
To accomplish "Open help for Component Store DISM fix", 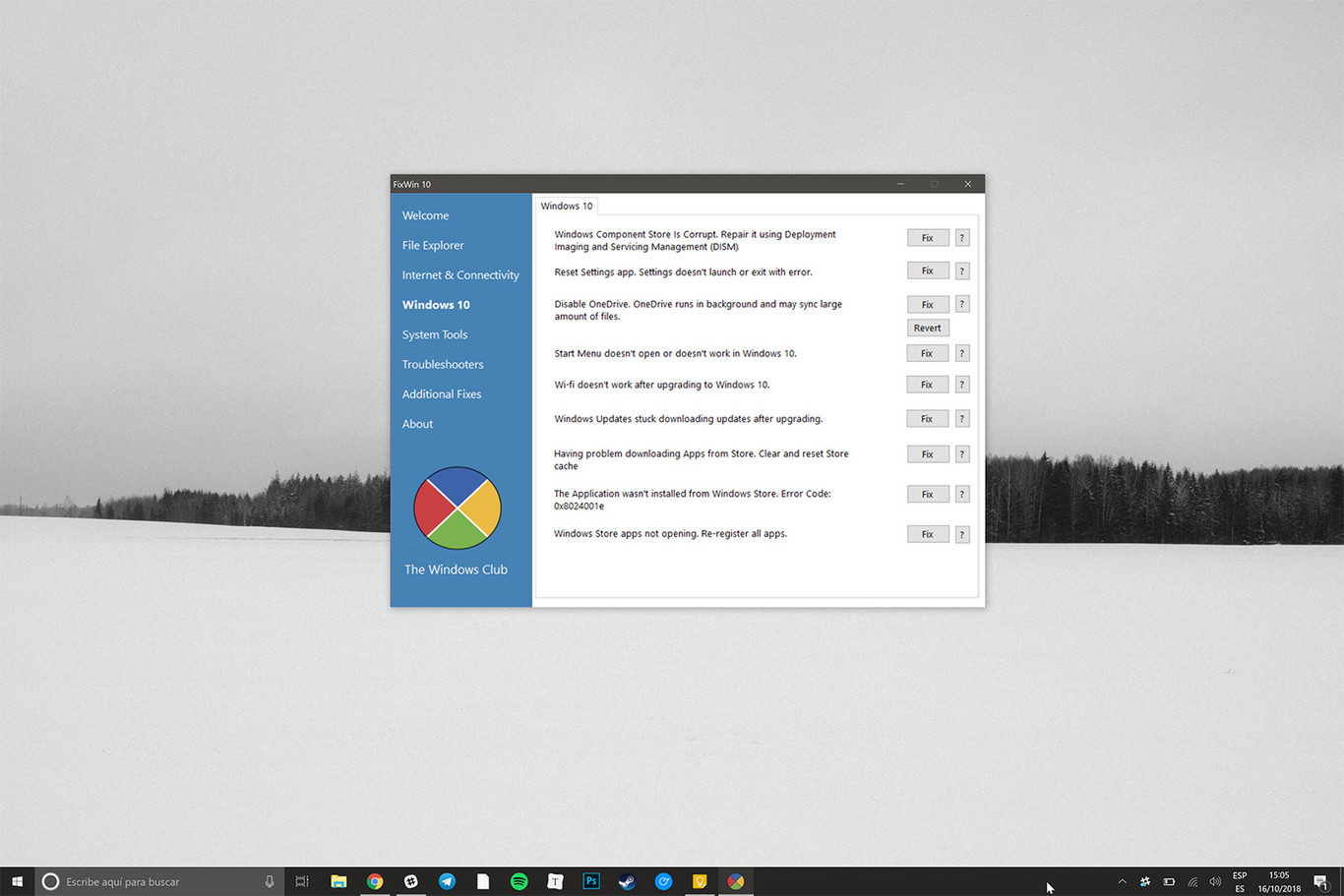I will point(962,238).
